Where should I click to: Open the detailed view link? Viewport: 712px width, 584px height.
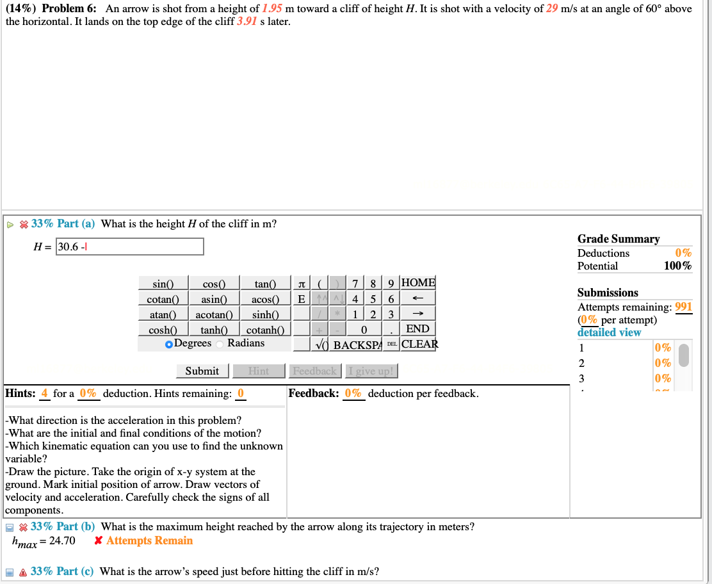click(x=608, y=332)
